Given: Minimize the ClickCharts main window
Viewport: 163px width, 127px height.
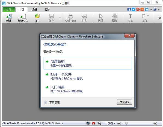Looking at the screenshot, I should [x=143, y=2].
